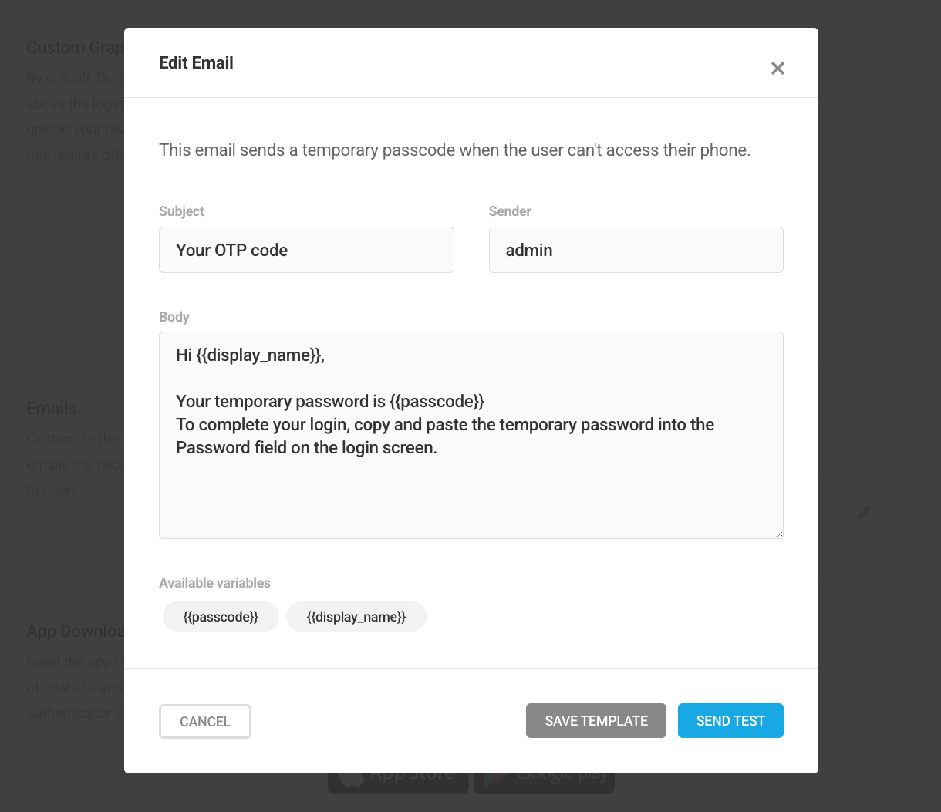Insert the {{passcode}} variable chip

click(221, 616)
